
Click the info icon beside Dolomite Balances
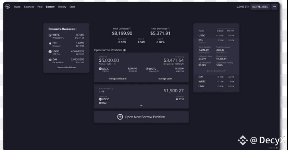pyautogui.click(x=76, y=29)
